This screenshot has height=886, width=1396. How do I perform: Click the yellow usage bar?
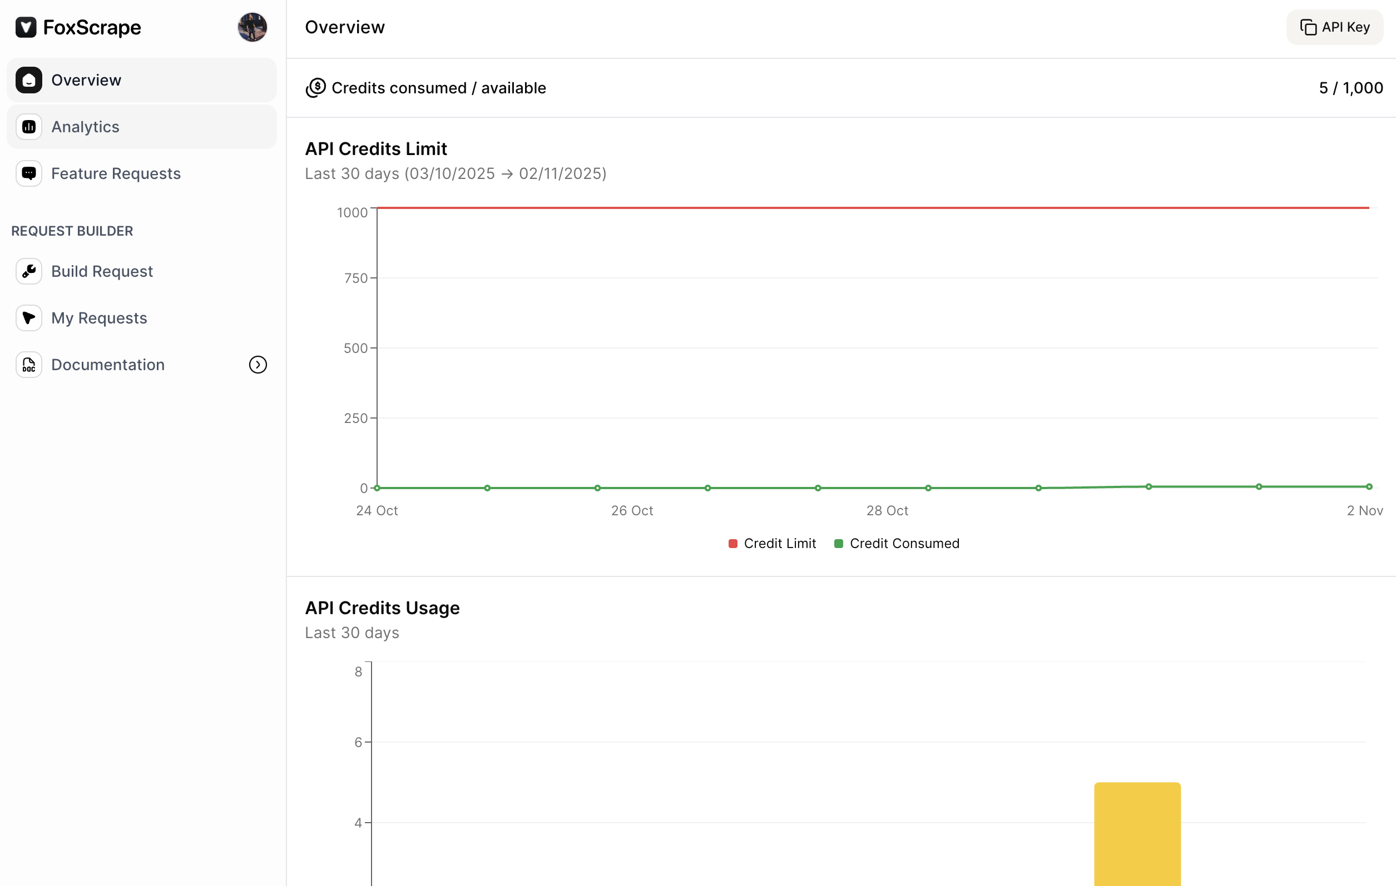pyautogui.click(x=1137, y=833)
